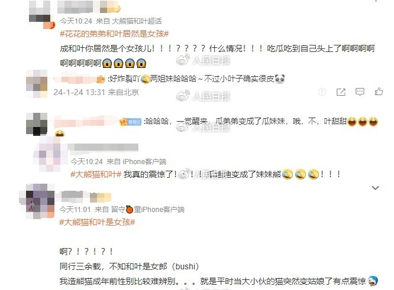Image resolution: width=394 pixels, height=290 pixels.
Task: Open hashtag 大熊猫和叶是女孩
Action: pyautogui.click(x=97, y=222)
